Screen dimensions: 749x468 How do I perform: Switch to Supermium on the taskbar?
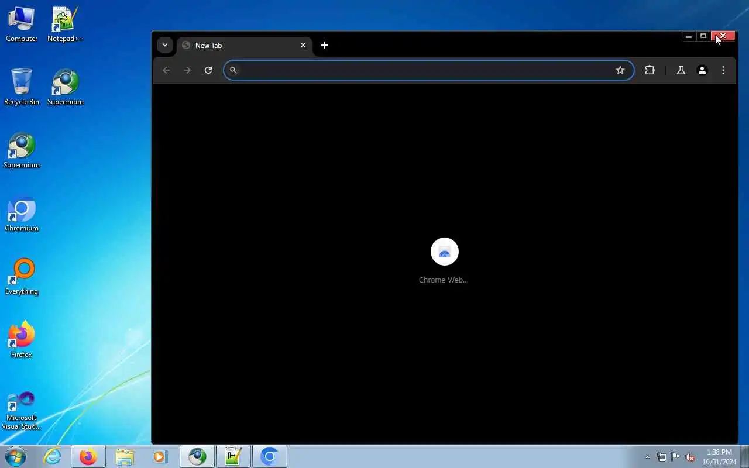pos(197,456)
